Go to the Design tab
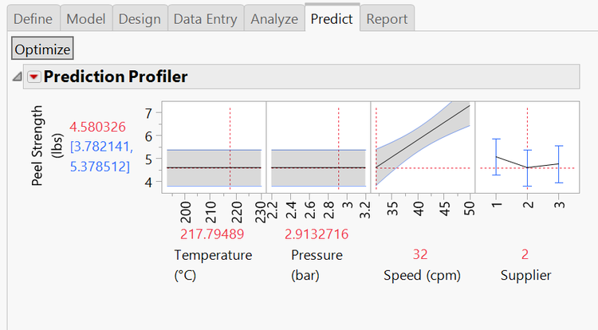 139,18
